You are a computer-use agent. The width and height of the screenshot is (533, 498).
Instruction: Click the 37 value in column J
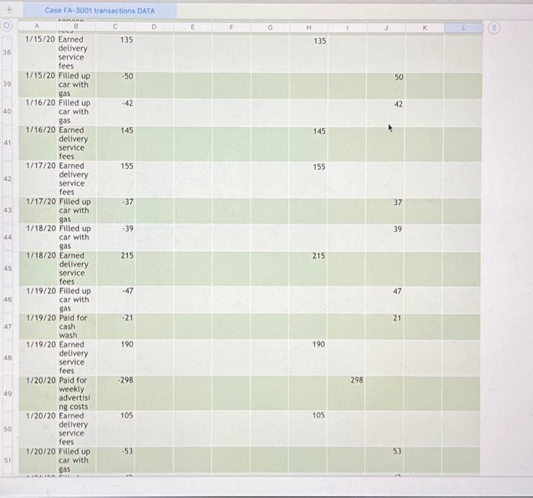(397, 203)
